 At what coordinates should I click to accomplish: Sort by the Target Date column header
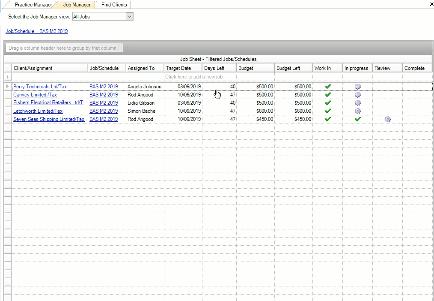[178, 68]
